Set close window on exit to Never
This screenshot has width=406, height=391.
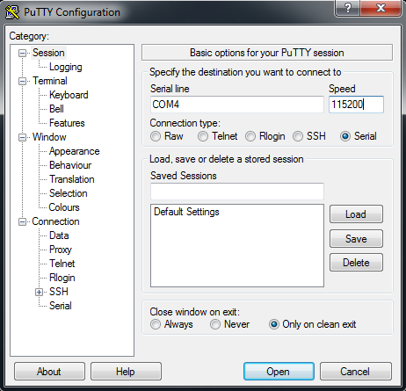215,324
